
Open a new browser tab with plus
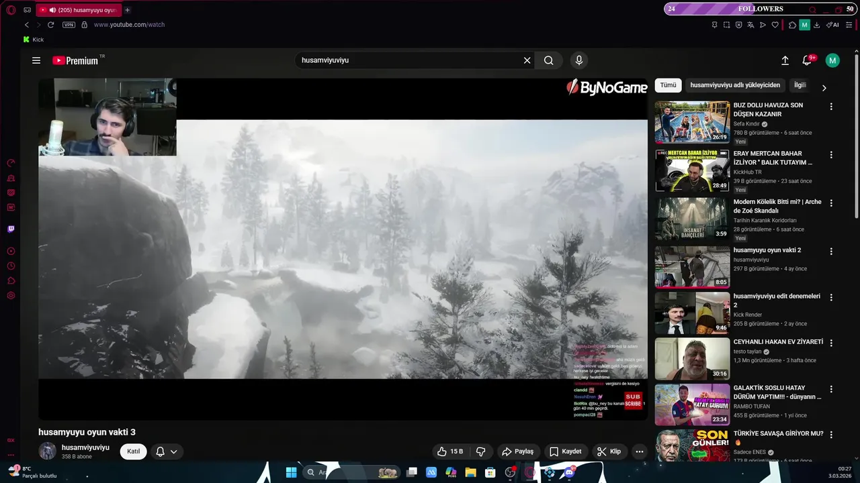(x=127, y=10)
